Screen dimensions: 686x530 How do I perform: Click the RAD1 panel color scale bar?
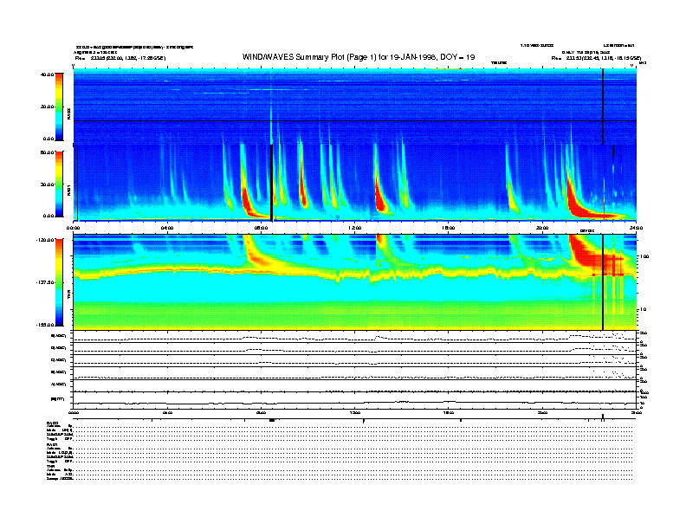(x=59, y=184)
